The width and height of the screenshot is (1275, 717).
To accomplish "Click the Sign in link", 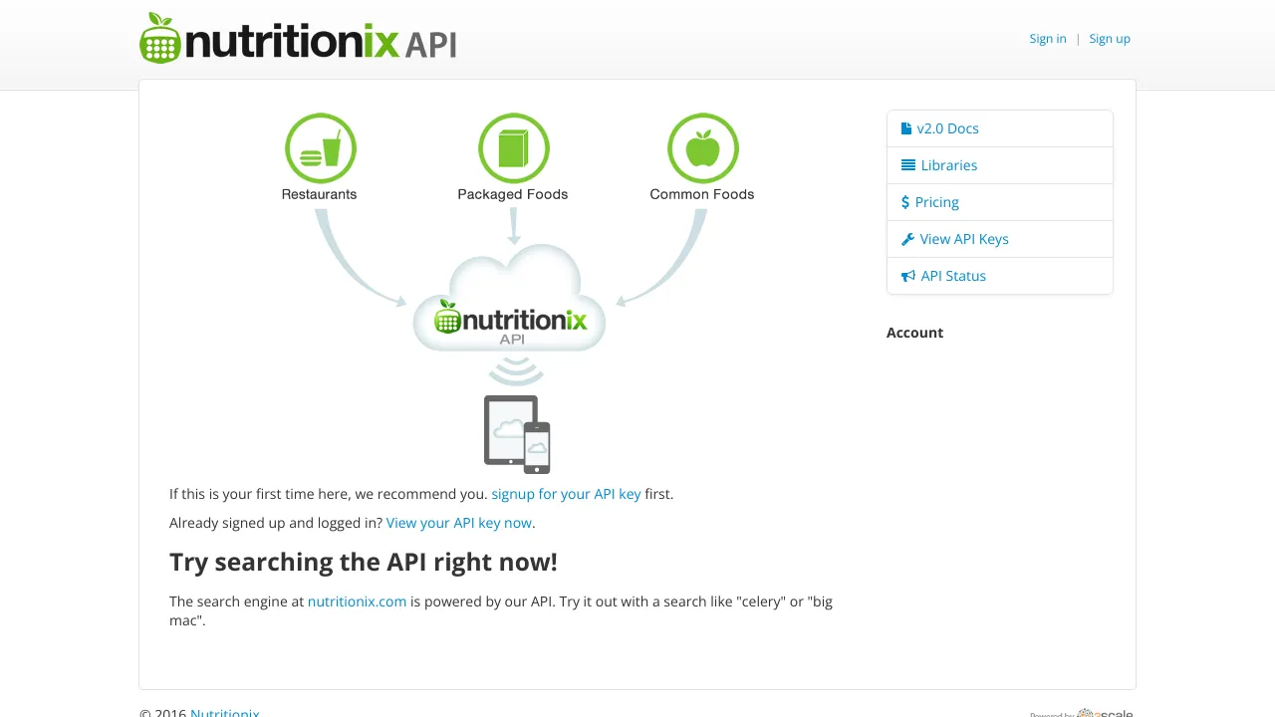I will click(1048, 39).
